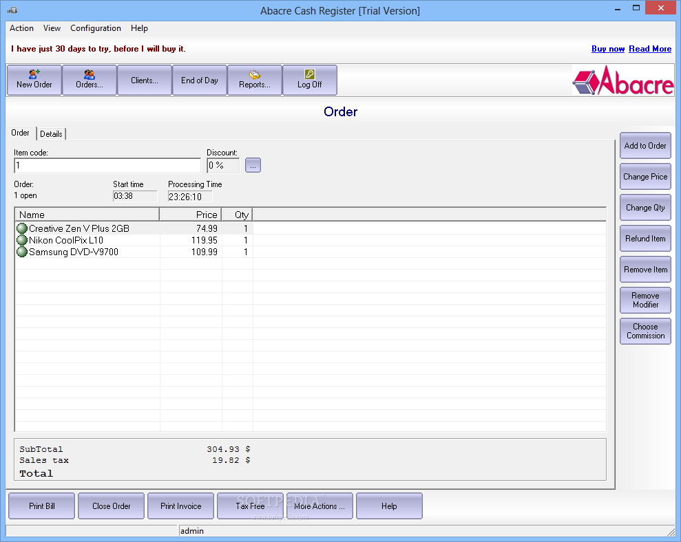
Task: Click the Abacre logo image
Action: pyautogui.click(x=622, y=81)
